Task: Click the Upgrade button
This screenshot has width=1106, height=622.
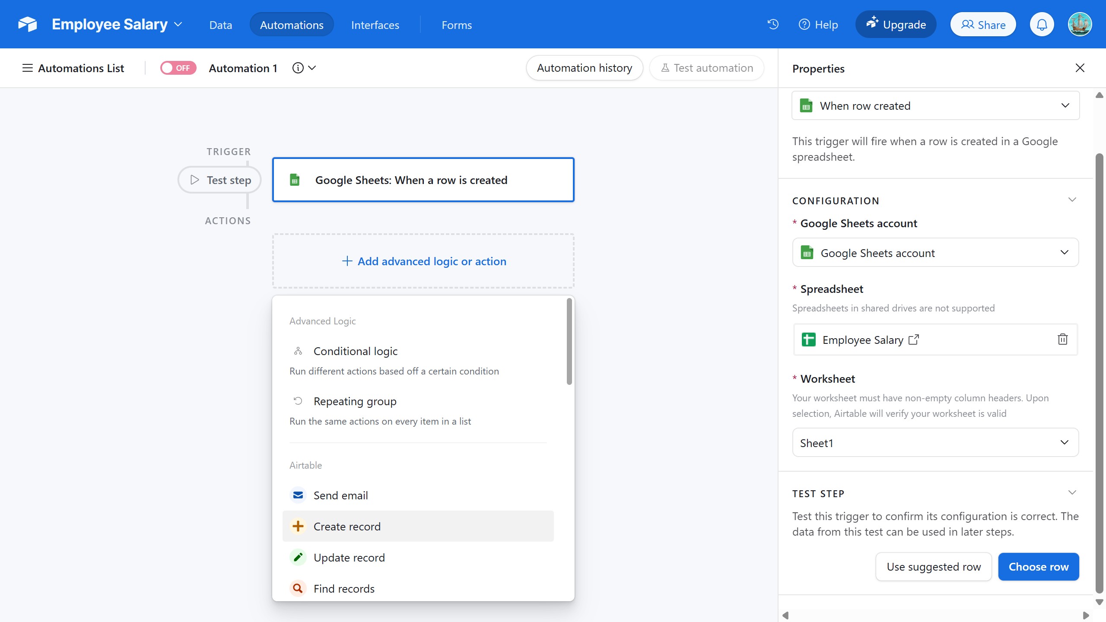Action: [896, 25]
